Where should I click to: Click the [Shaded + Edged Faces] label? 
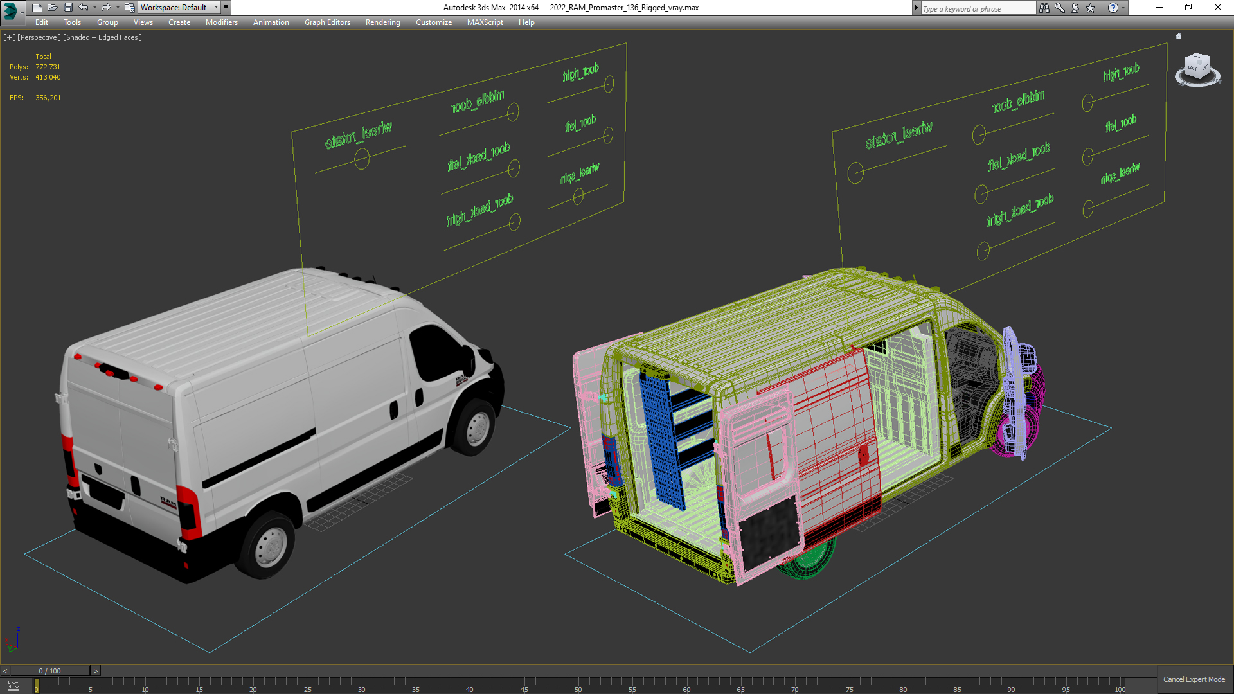pos(102,37)
